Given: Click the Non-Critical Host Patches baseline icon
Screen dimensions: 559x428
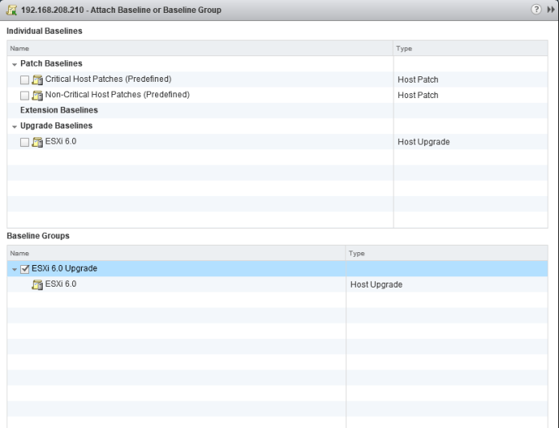Looking at the screenshot, I should [x=37, y=95].
